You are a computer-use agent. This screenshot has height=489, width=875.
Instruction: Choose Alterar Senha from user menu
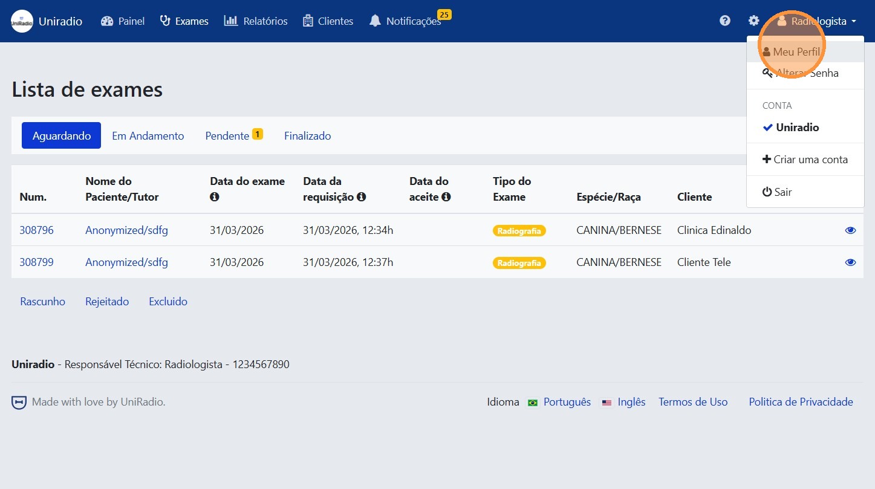coord(806,73)
